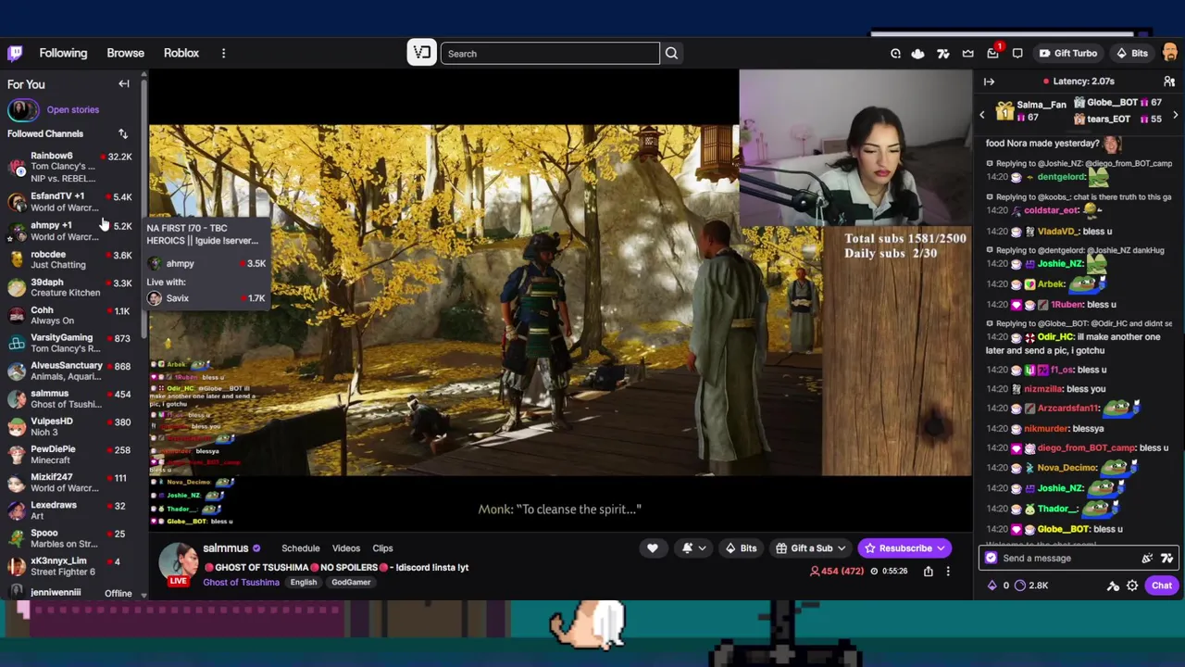
Task: Open robcdee Just Chatting channel
Action: (x=72, y=259)
